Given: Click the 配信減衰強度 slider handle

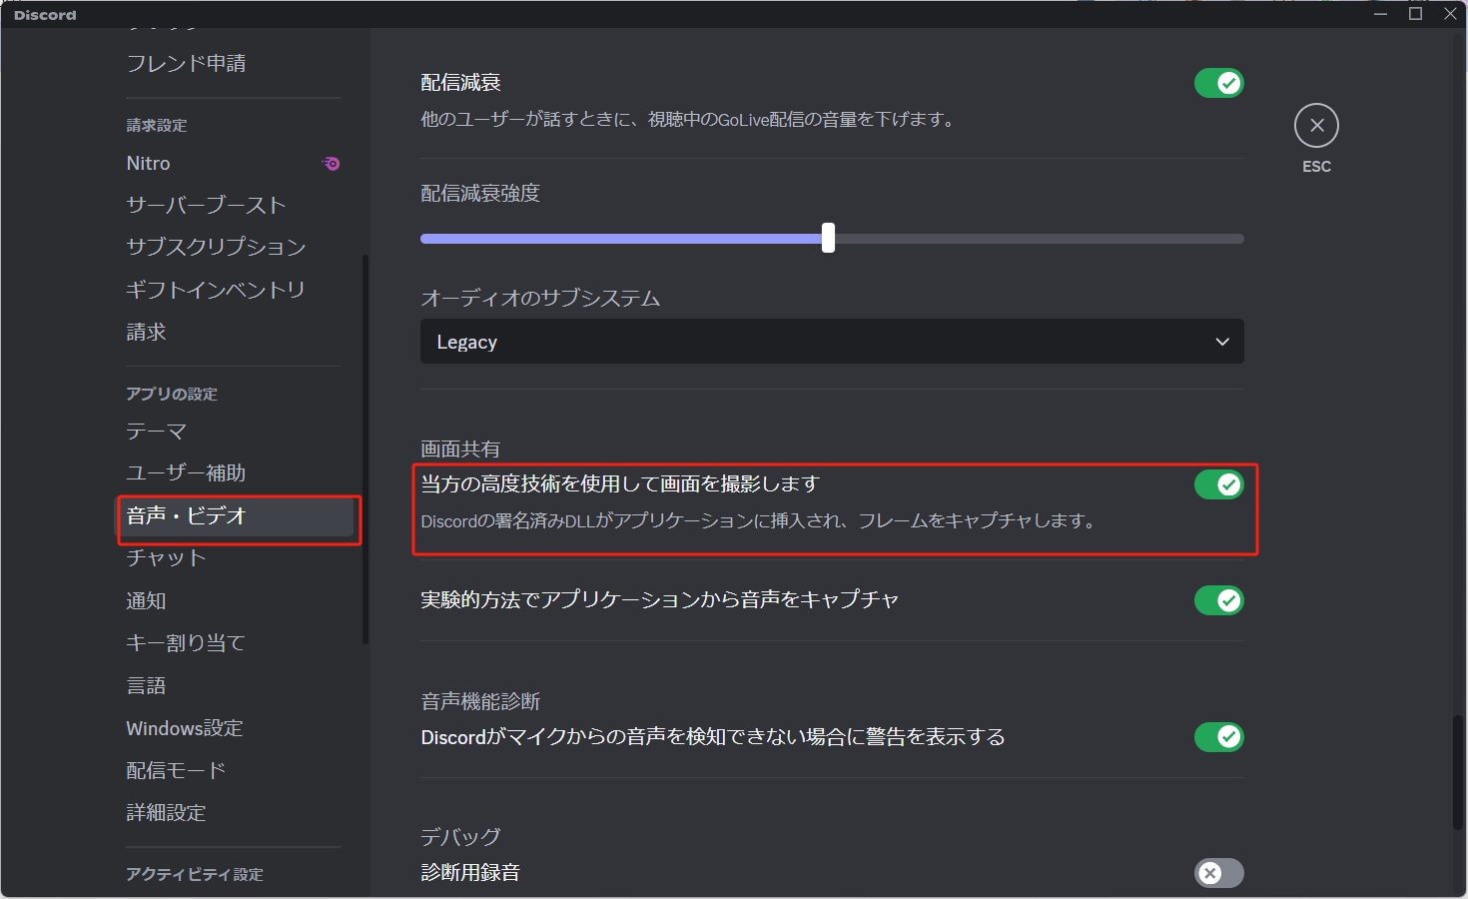Looking at the screenshot, I should click(828, 238).
